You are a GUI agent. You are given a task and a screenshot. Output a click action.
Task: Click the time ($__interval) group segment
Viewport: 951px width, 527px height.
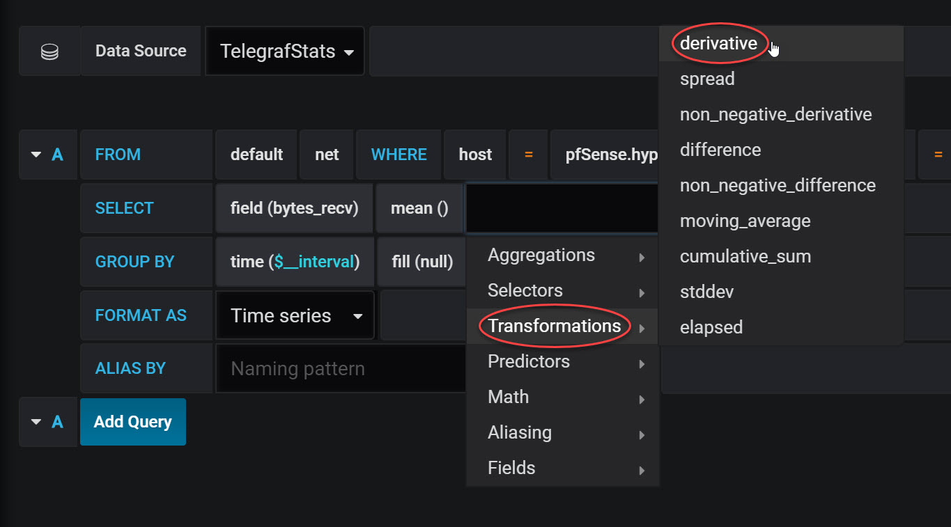[x=295, y=262]
